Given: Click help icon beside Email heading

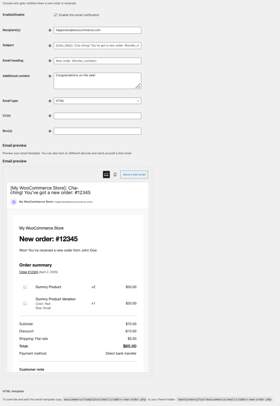Looking at the screenshot, I should pyautogui.click(x=50, y=61).
